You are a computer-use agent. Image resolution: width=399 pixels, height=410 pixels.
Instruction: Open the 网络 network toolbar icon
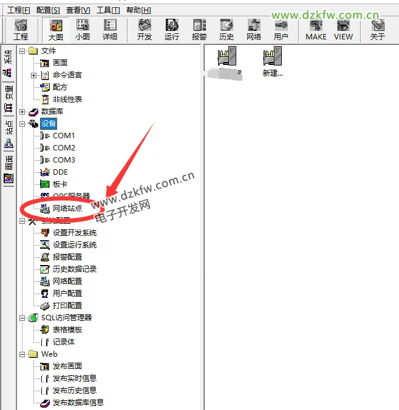tap(254, 29)
